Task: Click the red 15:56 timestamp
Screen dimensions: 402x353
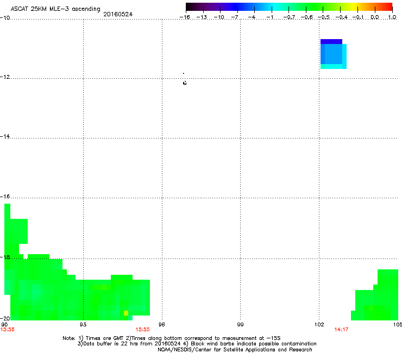Action: (7, 330)
